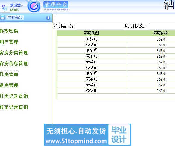Viewport: 175px width, 146px height.
Task: Open 开房记录查询 page
Action: click(14, 96)
